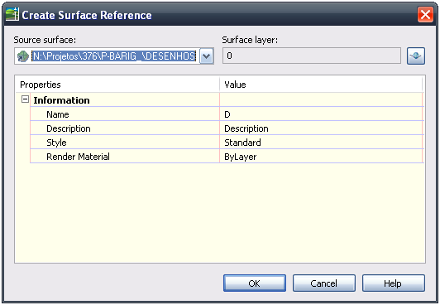This screenshot has height=305, width=440.
Task: Click the Surface layer field showing 0
Action: pyautogui.click(x=312, y=56)
